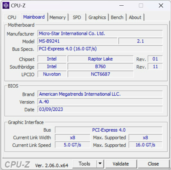
Task: Switch to the Bench tab
Action: point(117,17)
